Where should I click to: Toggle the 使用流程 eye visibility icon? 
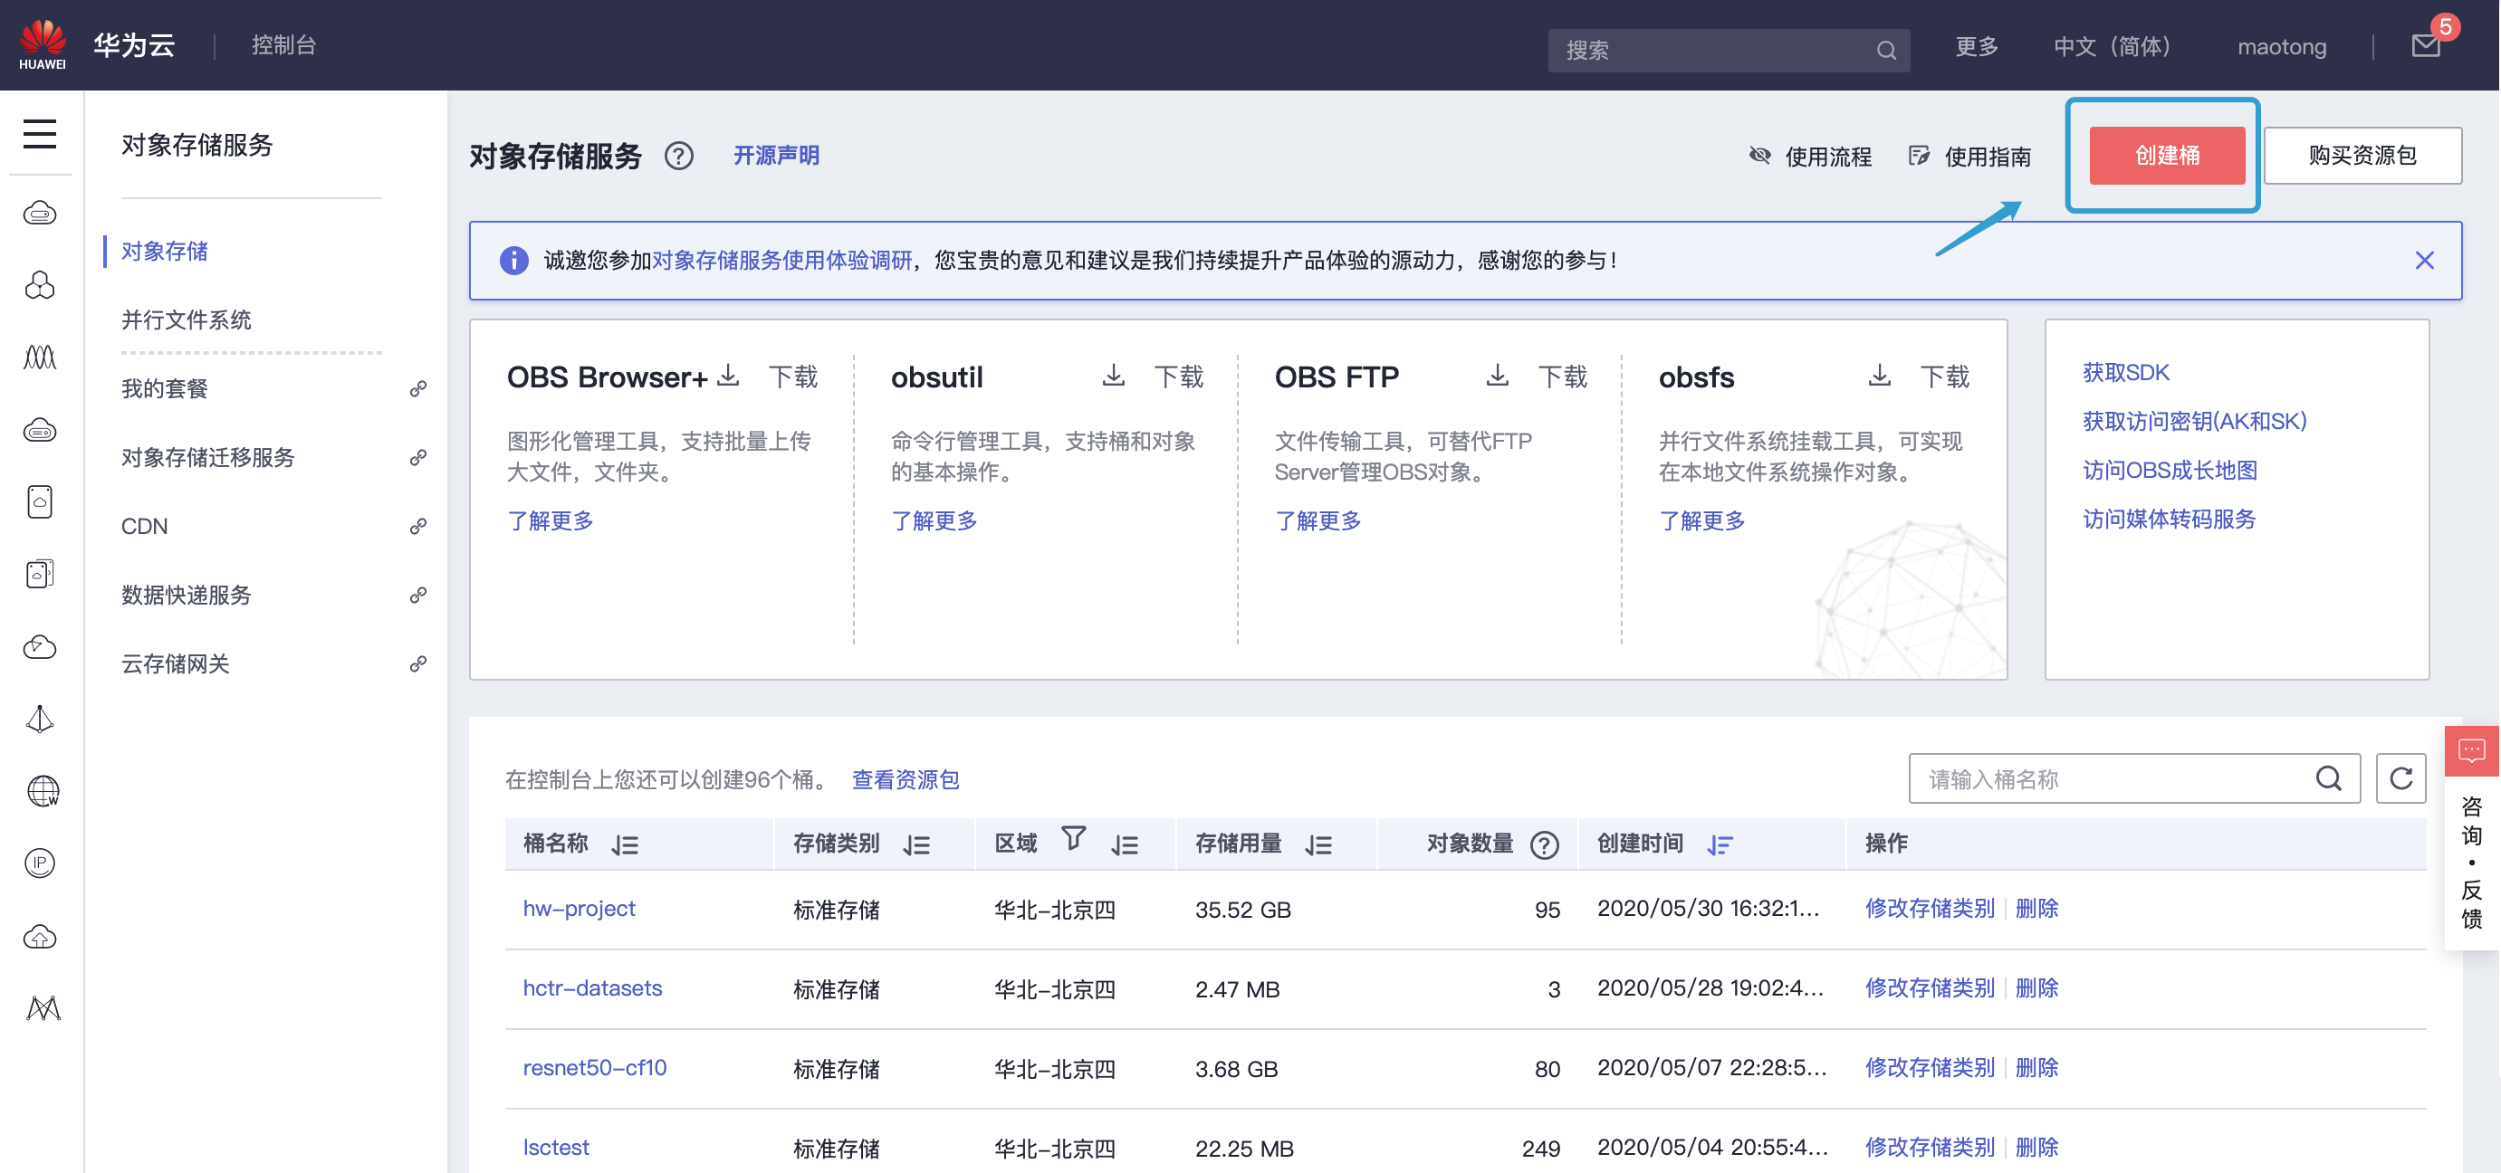click(1759, 156)
